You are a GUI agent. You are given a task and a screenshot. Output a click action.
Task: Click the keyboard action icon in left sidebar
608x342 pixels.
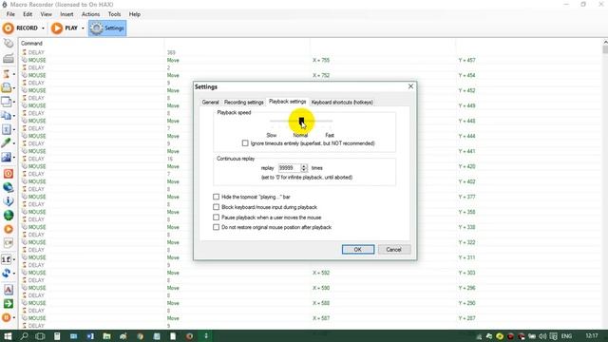[x=9, y=59]
